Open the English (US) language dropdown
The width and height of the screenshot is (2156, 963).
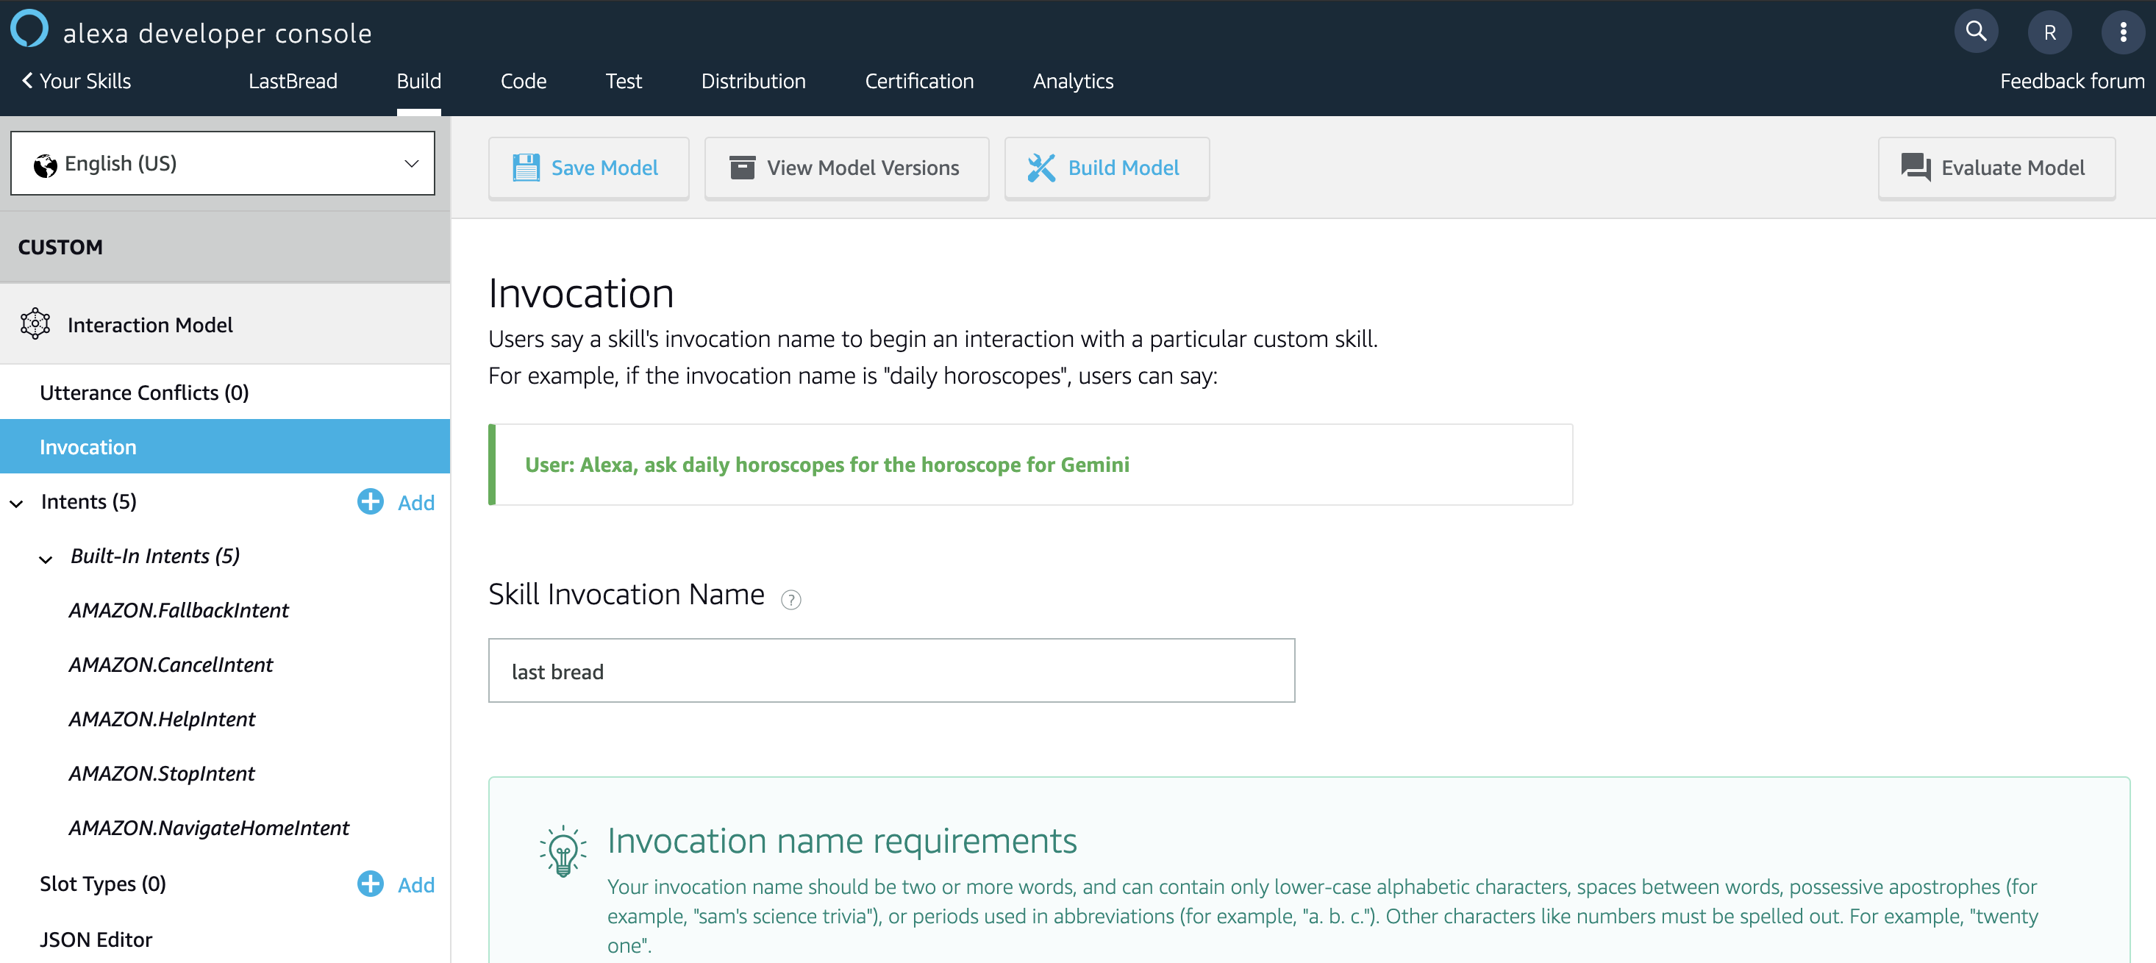click(x=223, y=163)
